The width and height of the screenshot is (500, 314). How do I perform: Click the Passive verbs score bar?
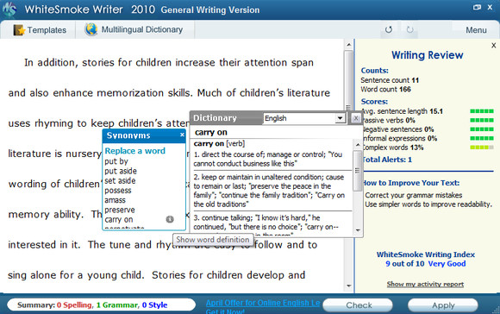482,120
